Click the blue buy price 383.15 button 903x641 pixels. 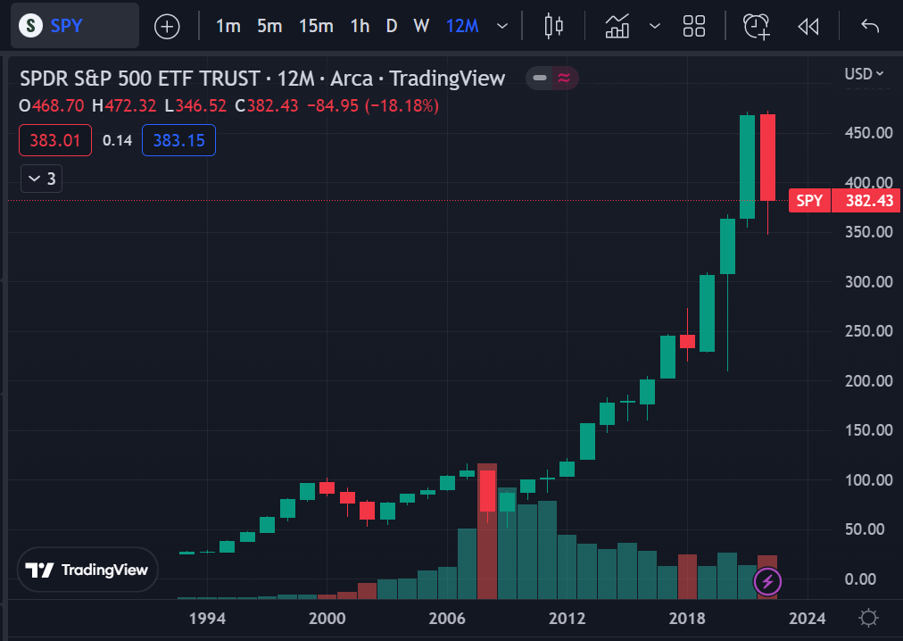coord(179,140)
